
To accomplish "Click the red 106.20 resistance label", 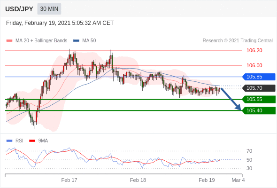I will [254, 51].
